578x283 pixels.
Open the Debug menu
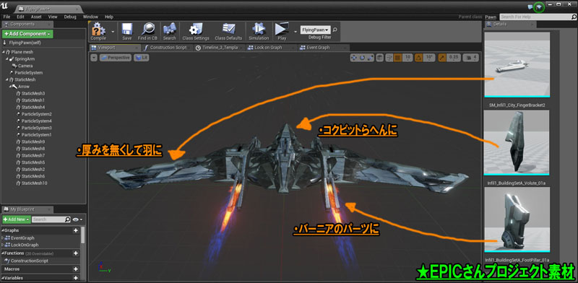(x=70, y=17)
